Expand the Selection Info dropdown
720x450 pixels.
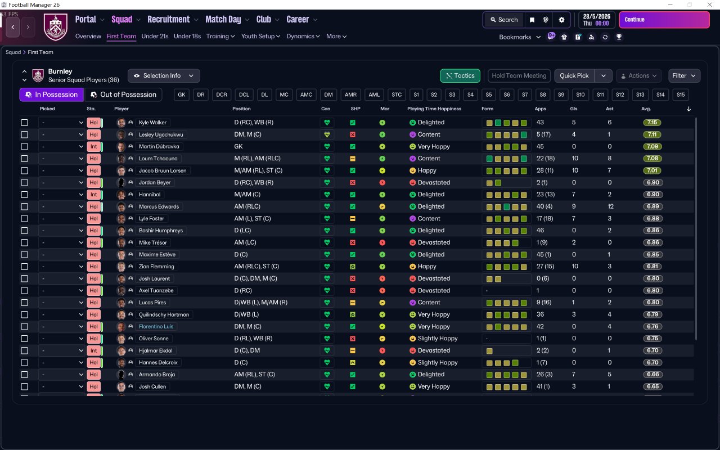pos(164,75)
